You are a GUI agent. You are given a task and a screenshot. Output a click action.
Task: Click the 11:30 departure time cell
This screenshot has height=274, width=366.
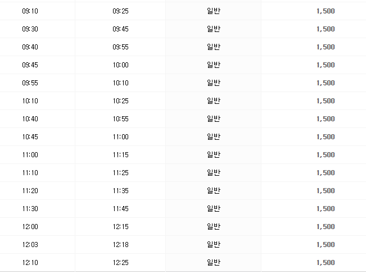[30, 209]
